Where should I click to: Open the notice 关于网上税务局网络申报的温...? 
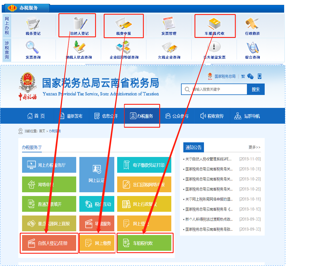click(x=209, y=199)
